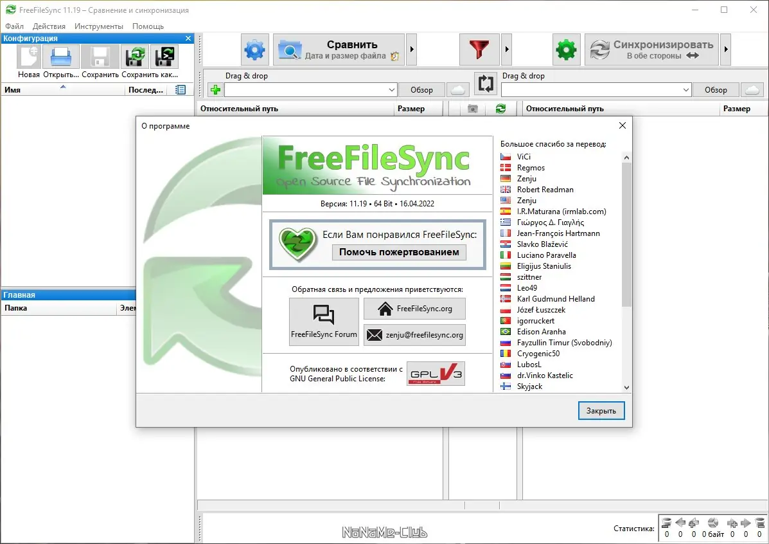Open the right folder path dropdown
769x544 pixels.
[x=685, y=90]
